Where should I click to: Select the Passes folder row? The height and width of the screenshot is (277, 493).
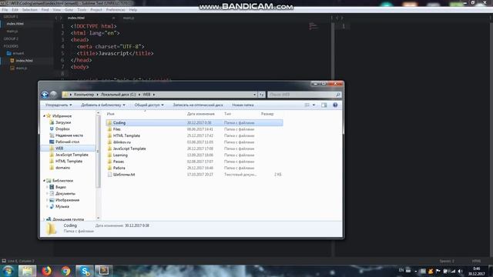[x=195, y=162]
